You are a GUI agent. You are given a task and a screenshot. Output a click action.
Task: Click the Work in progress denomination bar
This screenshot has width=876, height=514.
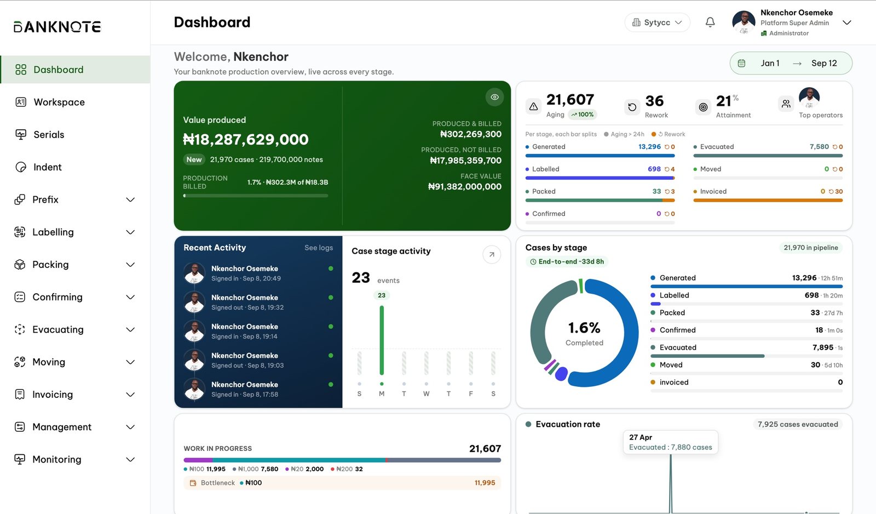click(x=342, y=460)
